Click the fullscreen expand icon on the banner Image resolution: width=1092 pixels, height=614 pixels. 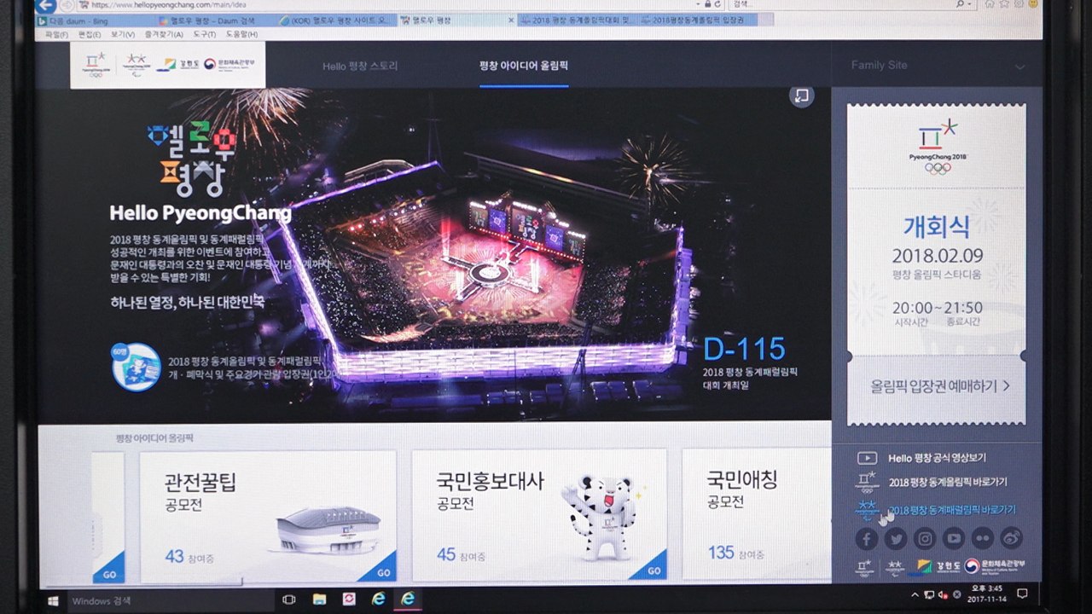tap(801, 96)
